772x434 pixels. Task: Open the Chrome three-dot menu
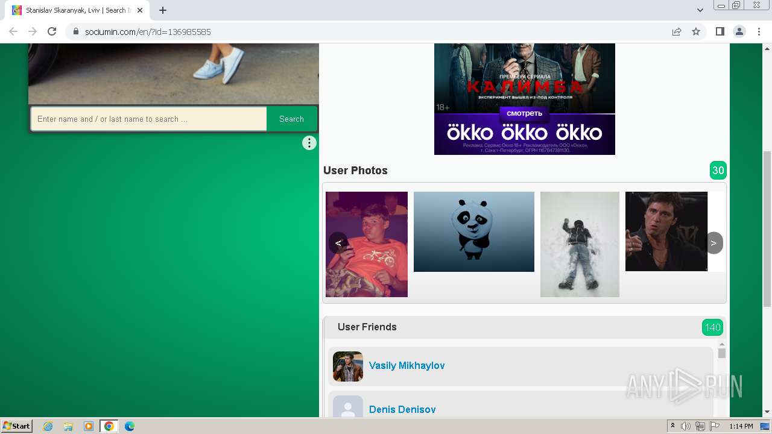pos(759,31)
